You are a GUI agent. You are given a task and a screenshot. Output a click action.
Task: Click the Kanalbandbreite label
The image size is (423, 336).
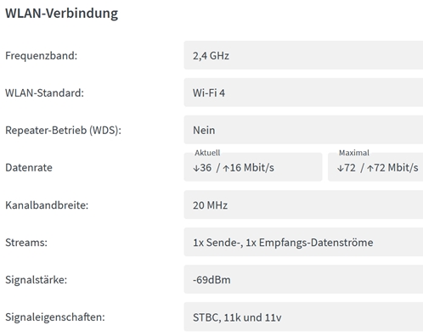[x=47, y=205]
